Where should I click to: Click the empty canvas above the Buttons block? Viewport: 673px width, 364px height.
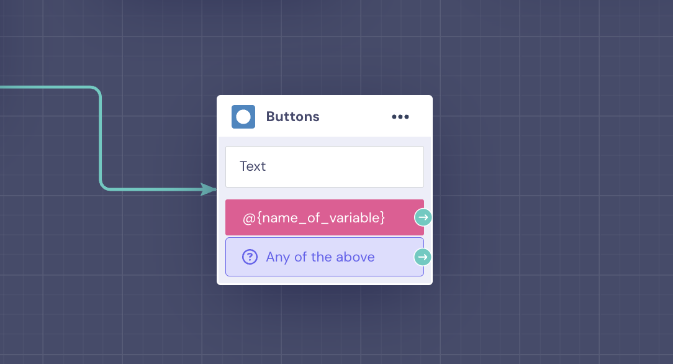point(325,47)
